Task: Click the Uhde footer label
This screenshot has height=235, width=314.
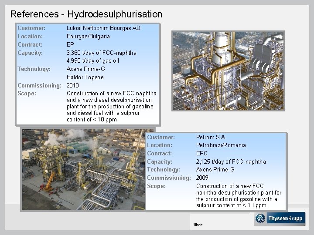Action: 198,225
